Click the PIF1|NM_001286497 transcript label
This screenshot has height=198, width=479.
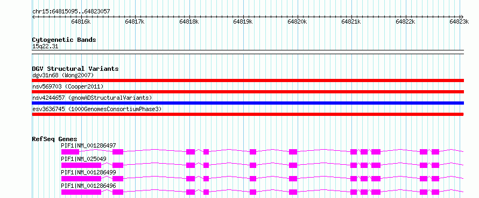tap(89, 145)
